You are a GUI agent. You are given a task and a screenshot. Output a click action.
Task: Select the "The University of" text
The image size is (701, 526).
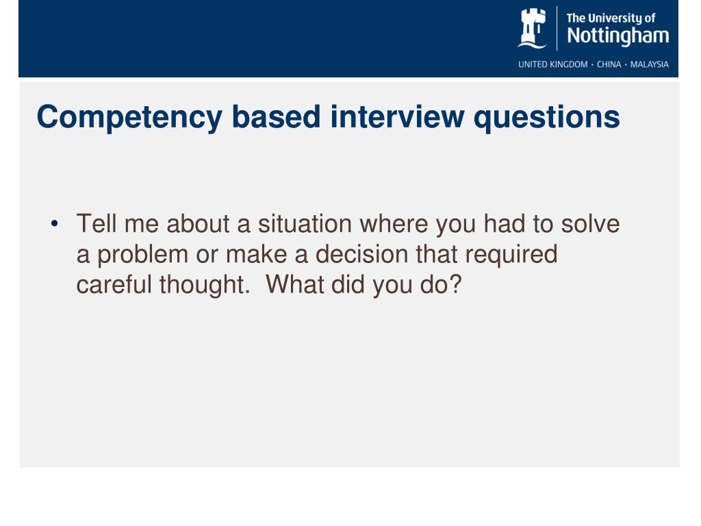click(611, 18)
